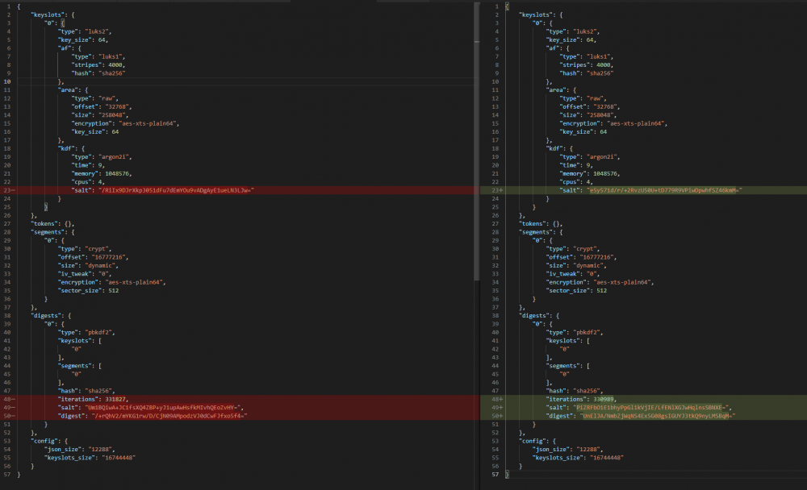Click the added digest line 50 in right pane

[x=643, y=415]
